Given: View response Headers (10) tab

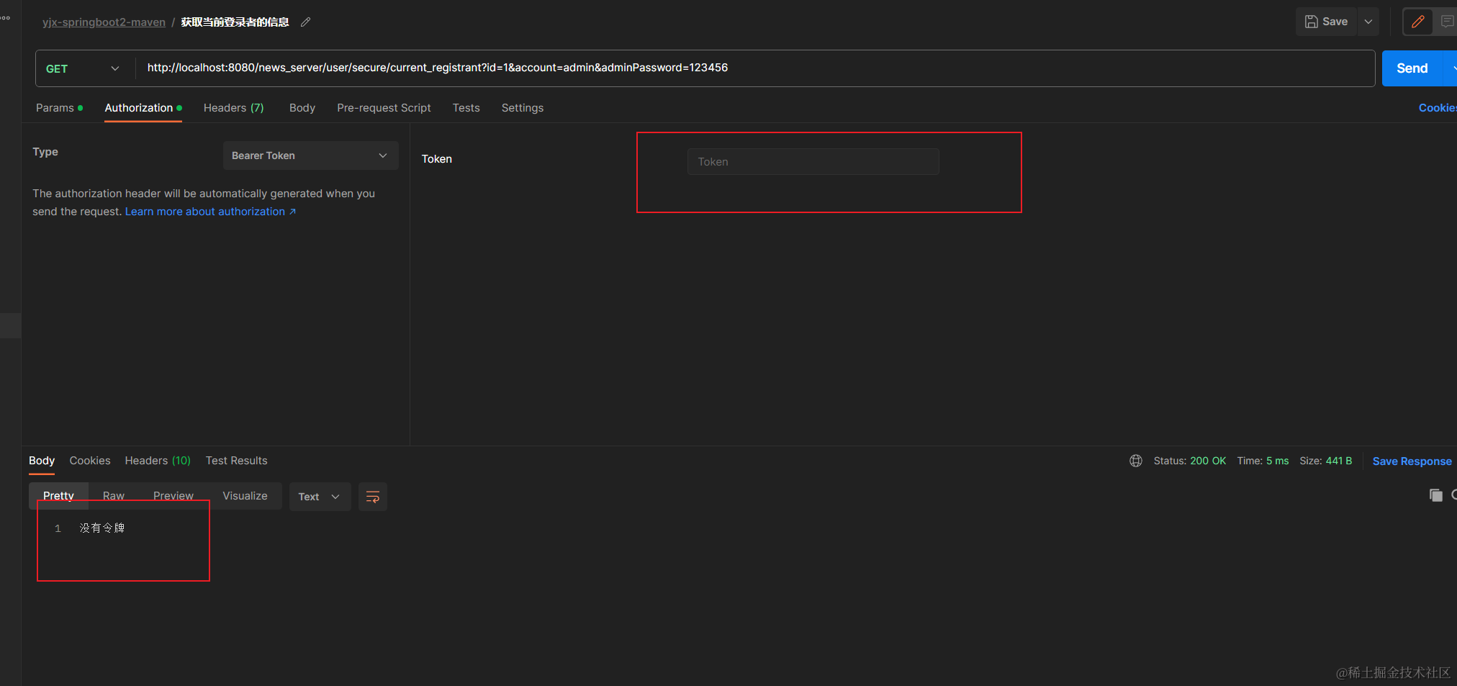Looking at the screenshot, I should [x=158, y=461].
